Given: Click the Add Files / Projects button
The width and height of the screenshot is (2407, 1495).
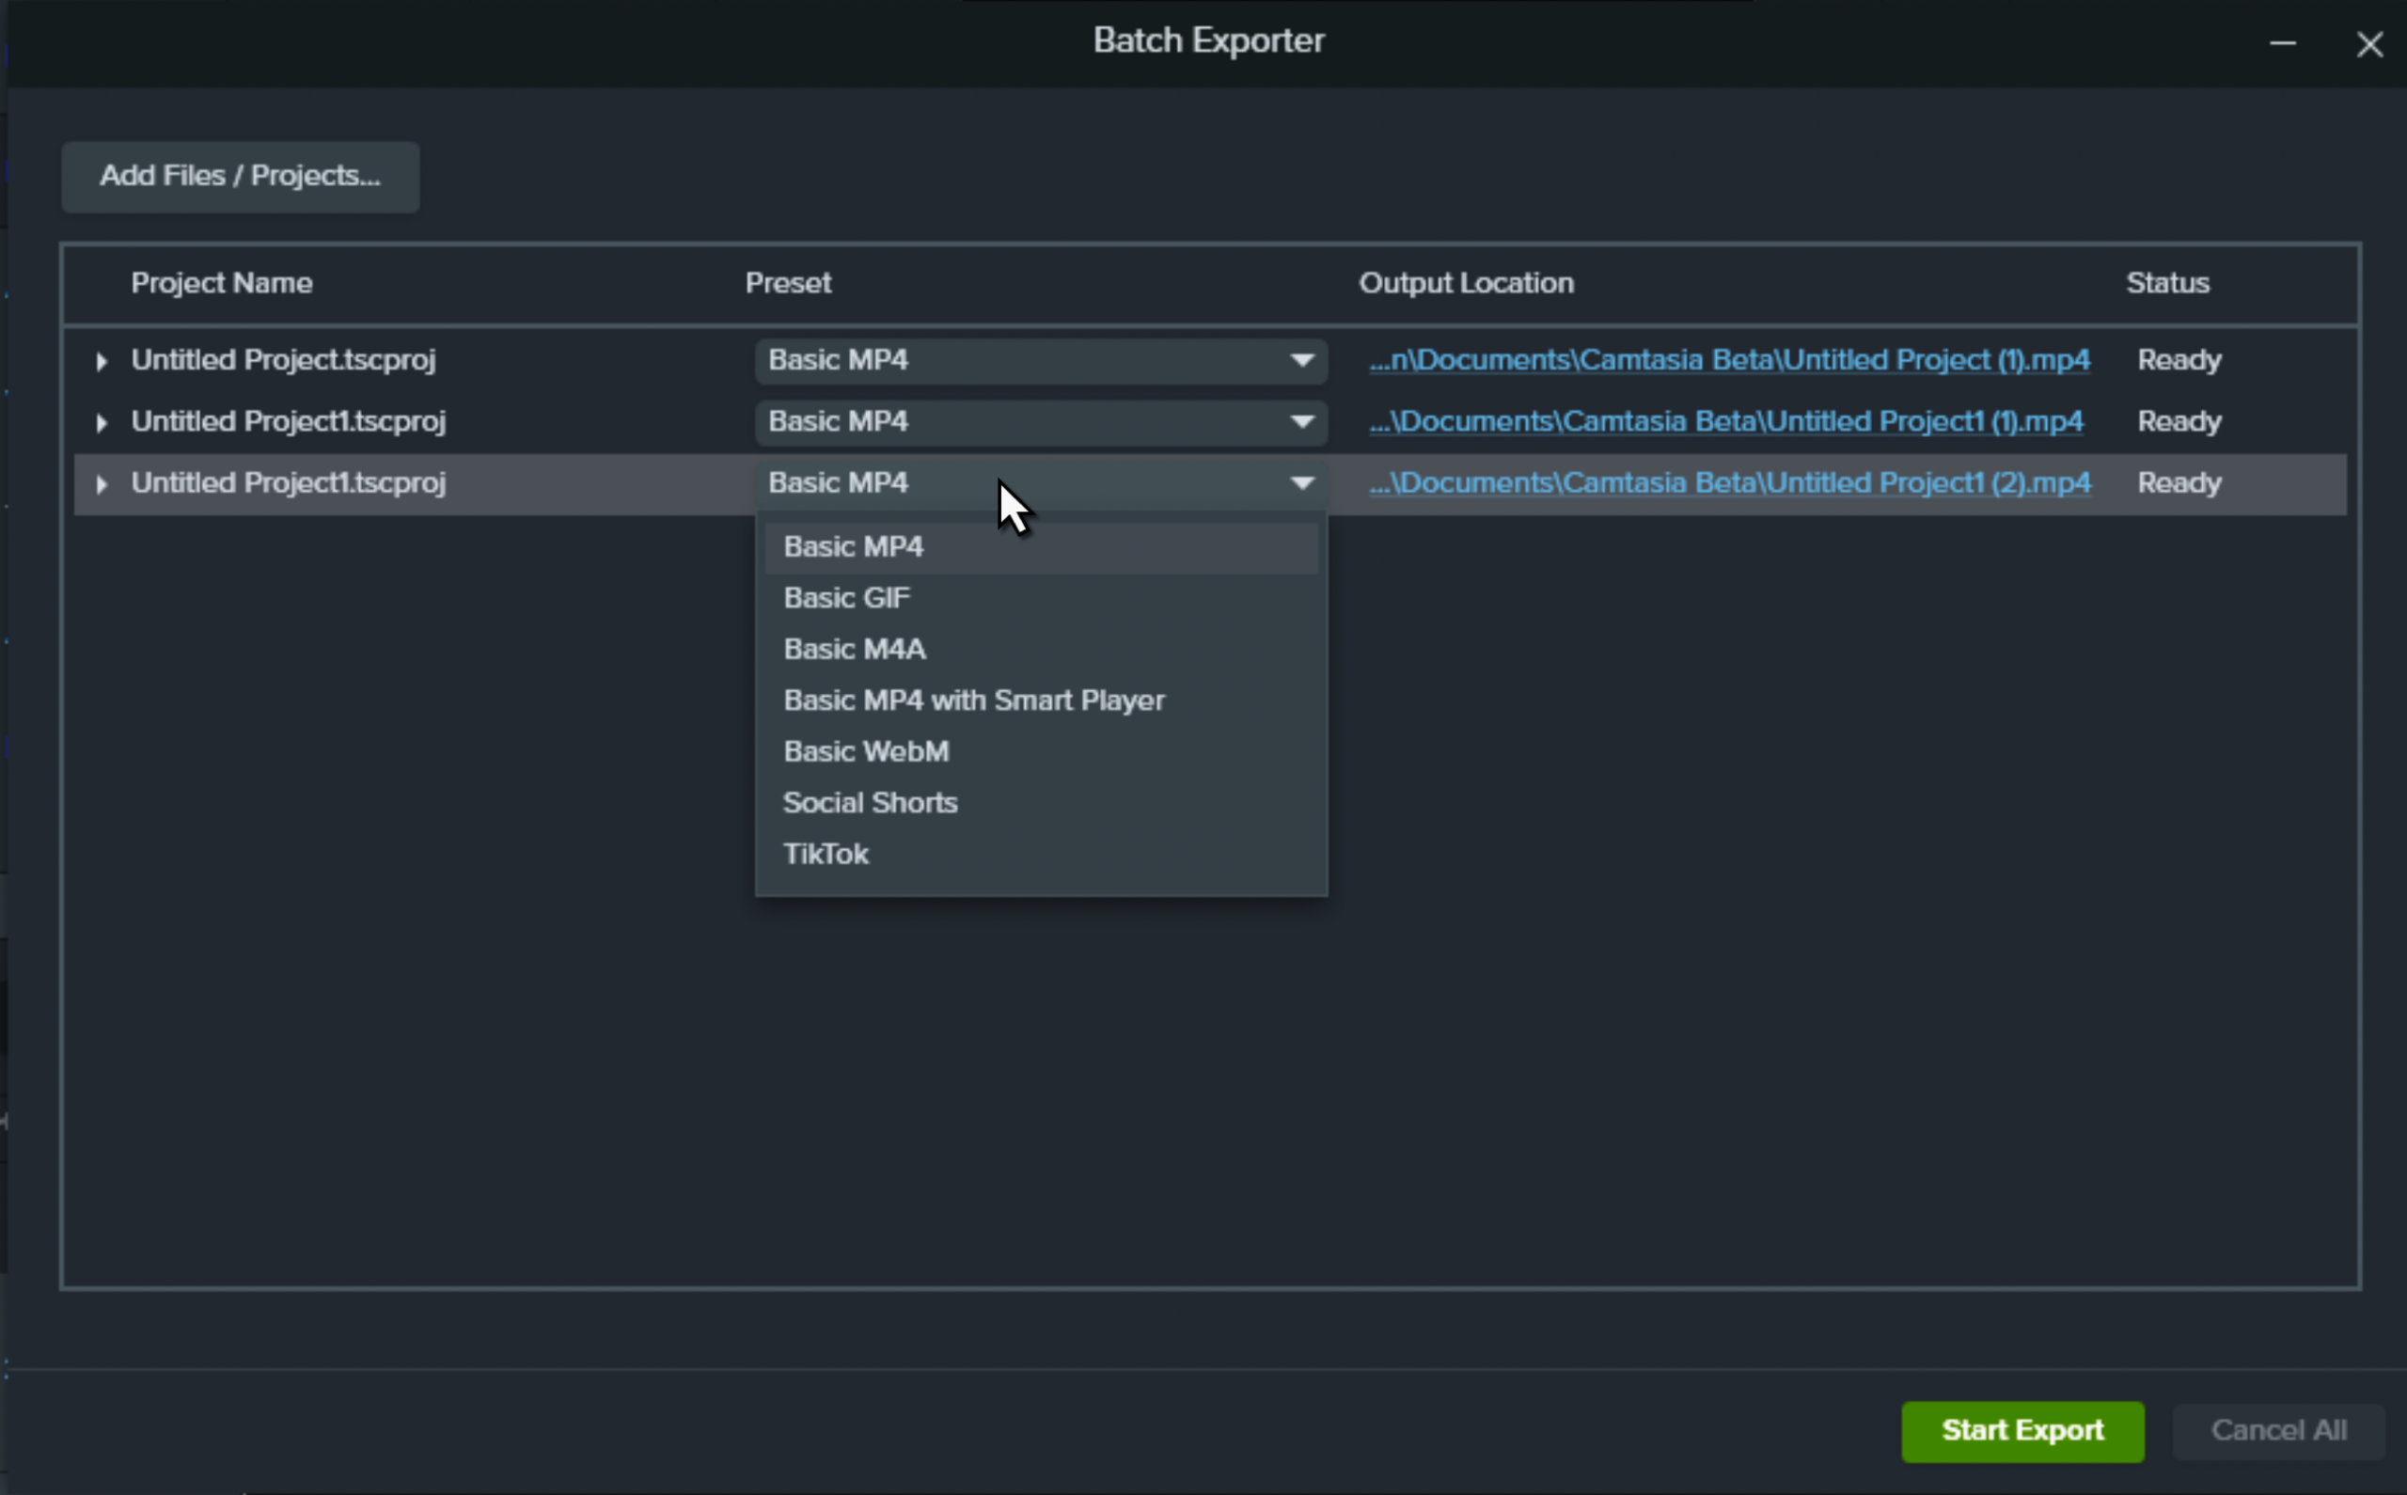Looking at the screenshot, I should click(240, 176).
